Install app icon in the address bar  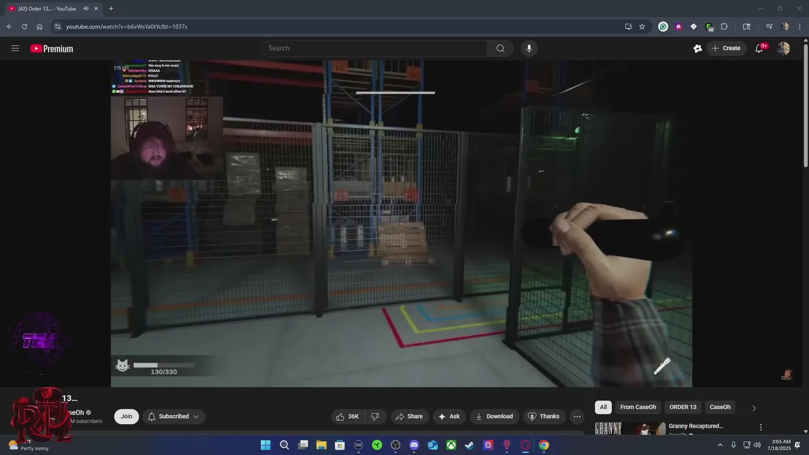coord(628,27)
